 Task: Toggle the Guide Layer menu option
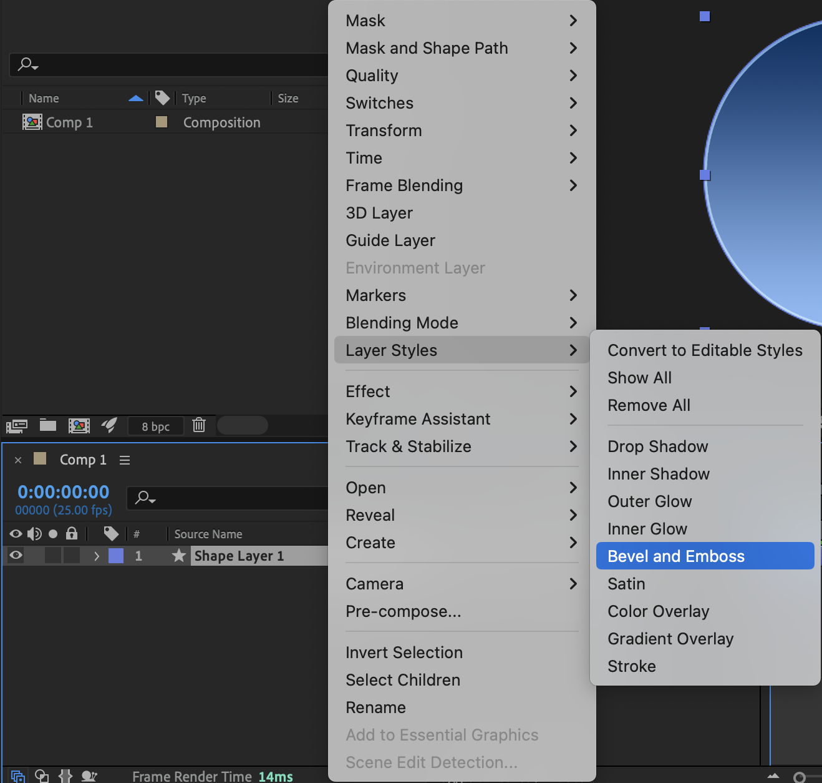(462, 240)
